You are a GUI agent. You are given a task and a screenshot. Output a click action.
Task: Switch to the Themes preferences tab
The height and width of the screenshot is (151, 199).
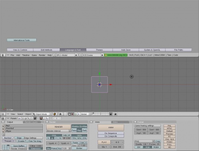click(x=99, y=50)
